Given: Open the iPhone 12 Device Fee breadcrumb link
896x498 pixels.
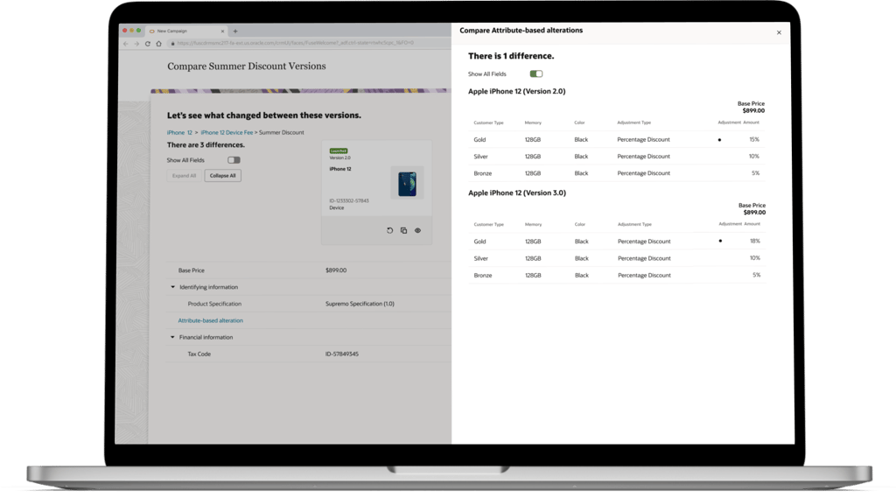Looking at the screenshot, I should click(x=227, y=133).
